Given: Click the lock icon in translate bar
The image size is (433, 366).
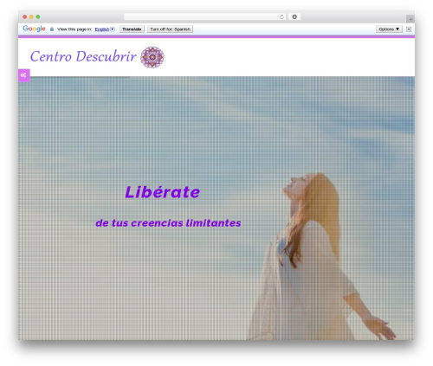Looking at the screenshot, I should (52, 29).
